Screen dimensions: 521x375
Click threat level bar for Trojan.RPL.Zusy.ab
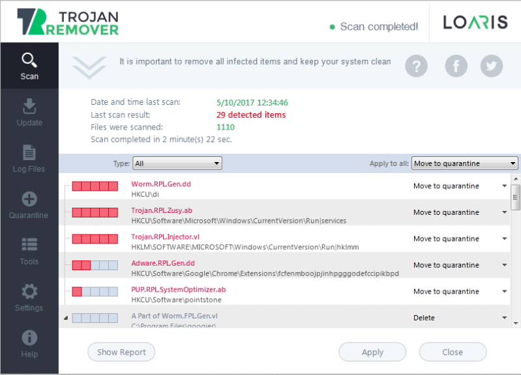pos(95,212)
